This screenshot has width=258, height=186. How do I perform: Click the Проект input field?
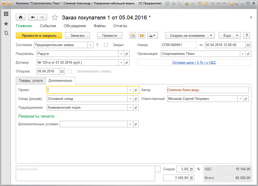click(x=87, y=90)
